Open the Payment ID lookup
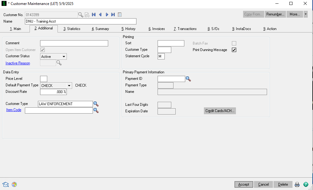Viewport: 313px width, 190px height. click(188, 79)
